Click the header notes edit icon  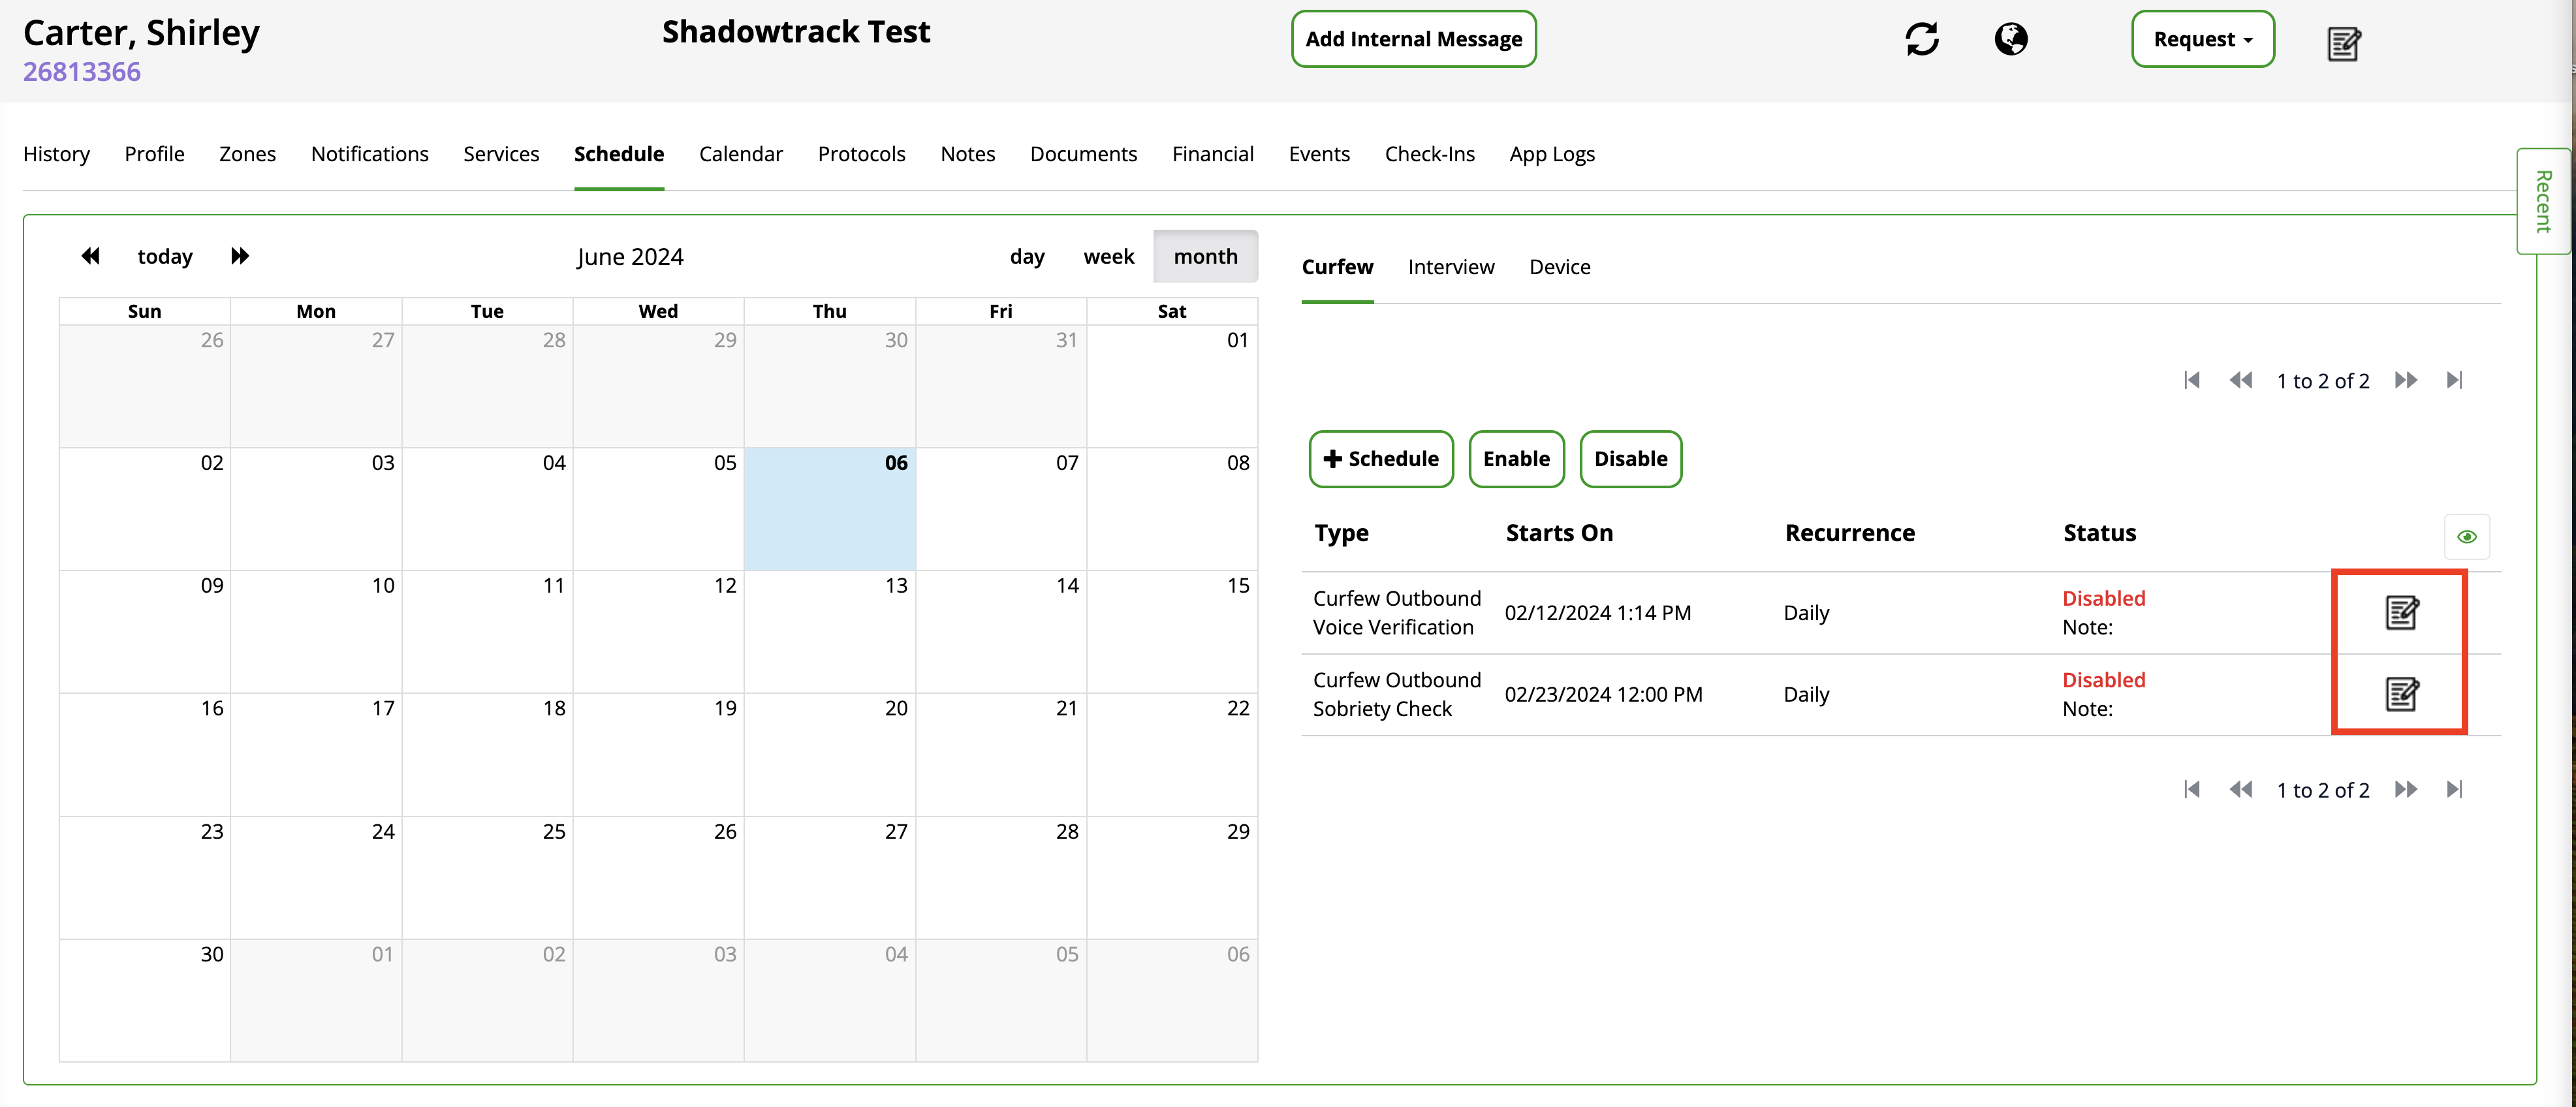[2343, 44]
